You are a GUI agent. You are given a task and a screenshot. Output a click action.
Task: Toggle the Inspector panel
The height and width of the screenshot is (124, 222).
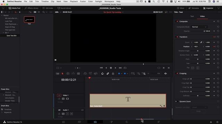click(208, 8)
